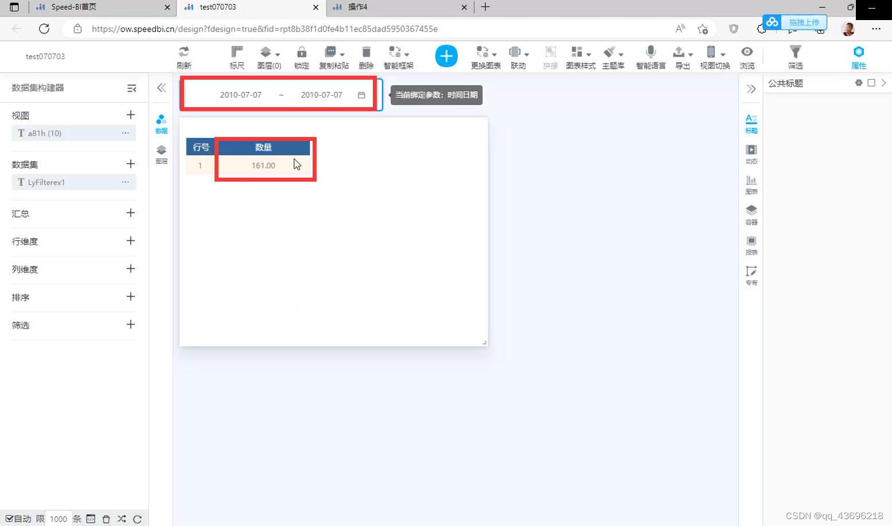
Task: Click the 161.00 table cell
Action: click(263, 165)
